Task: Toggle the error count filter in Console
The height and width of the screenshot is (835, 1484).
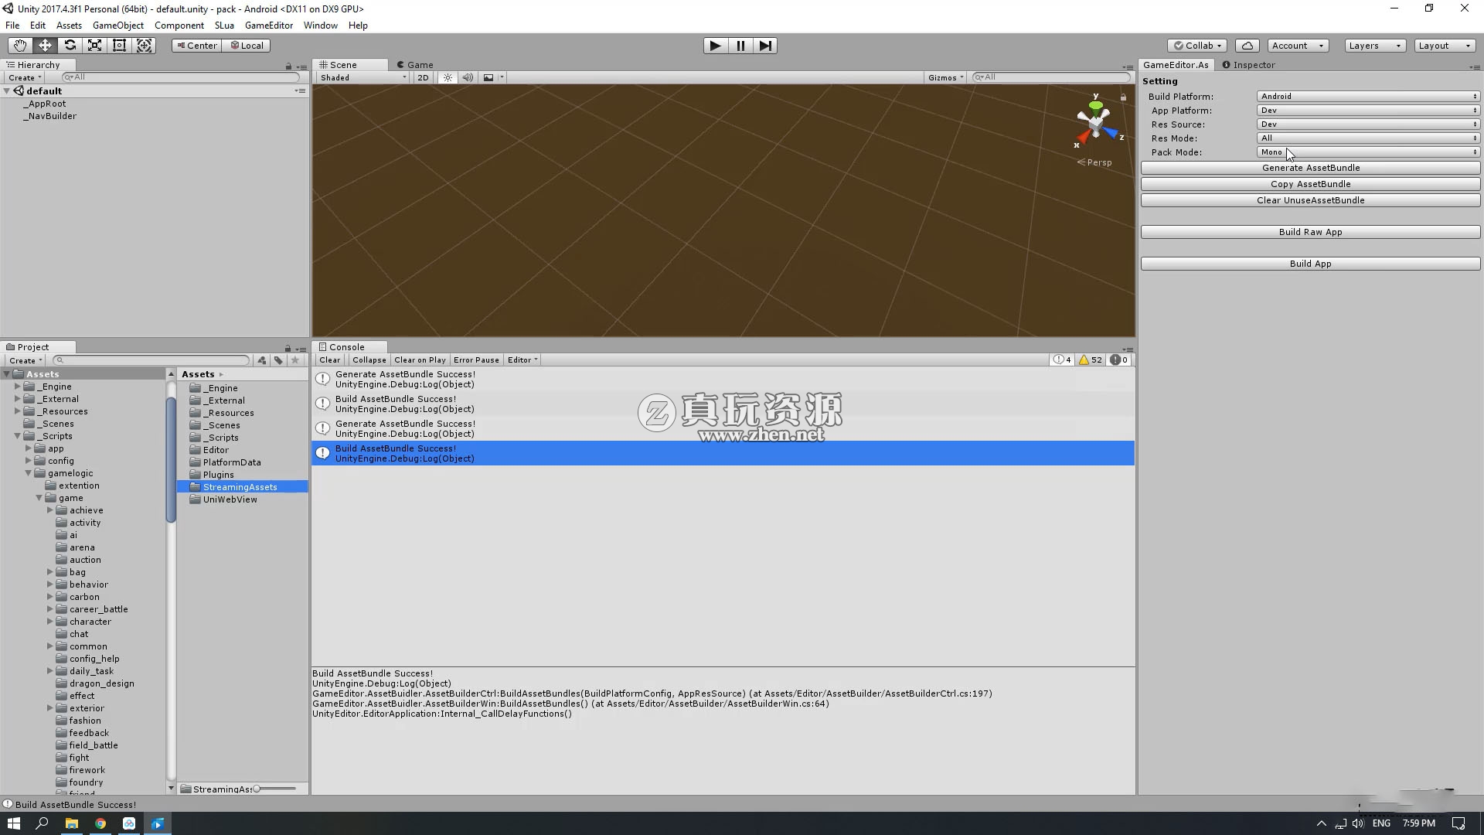Action: coord(1118,360)
